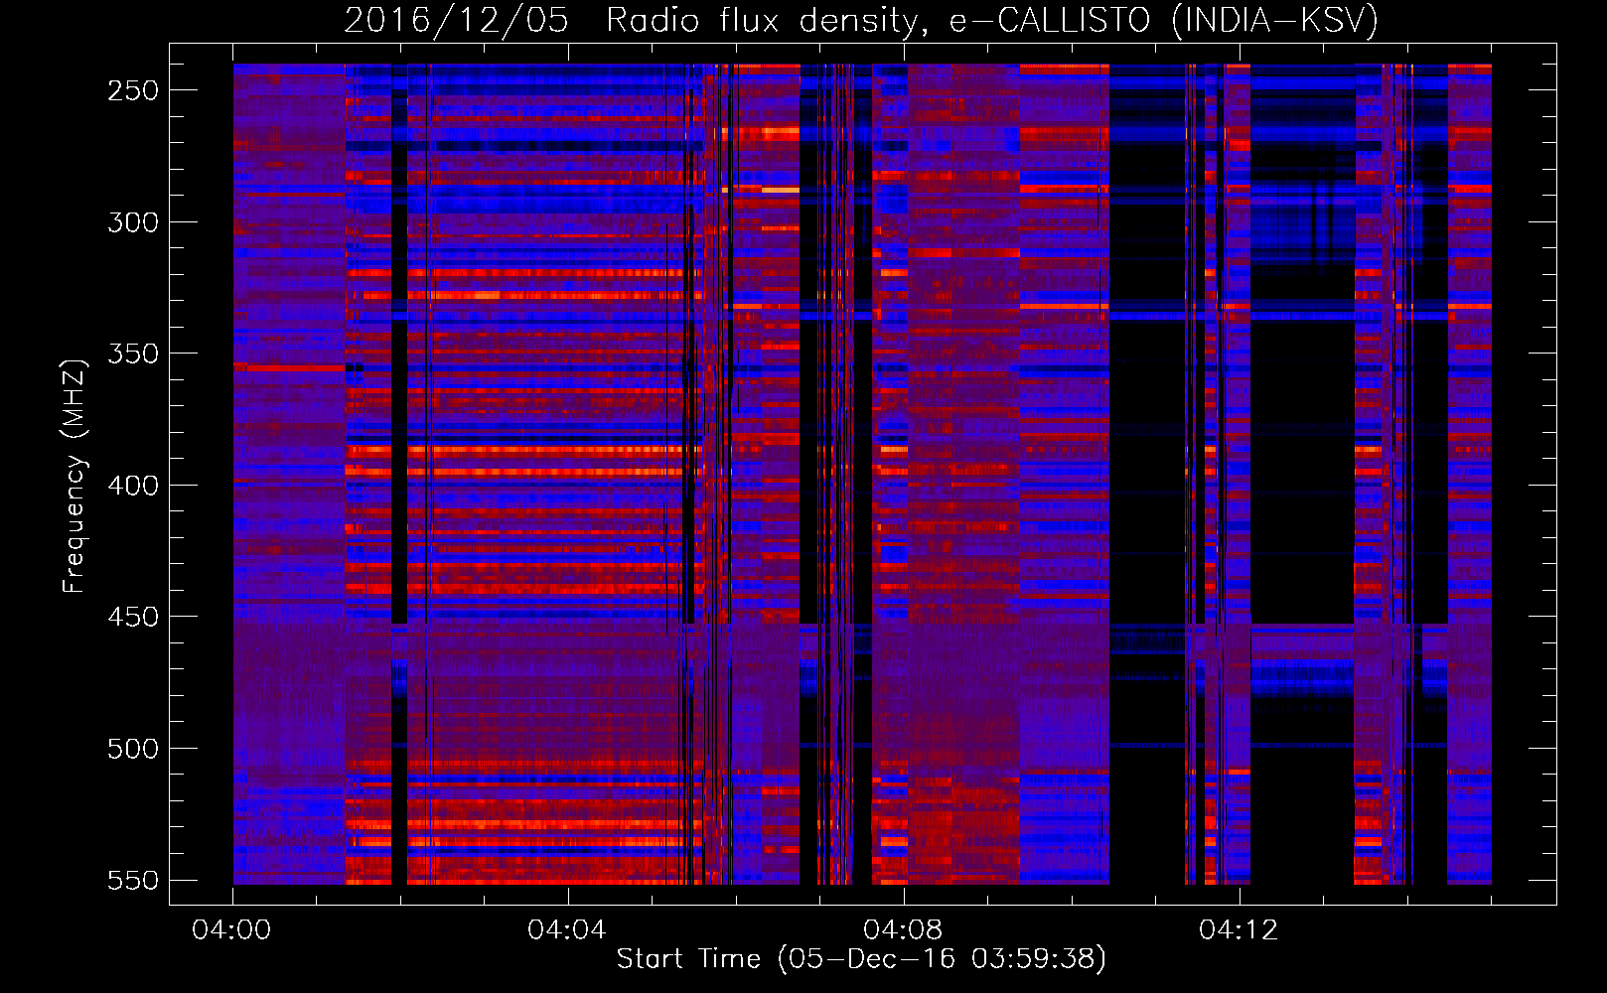Image resolution: width=1607 pixels, height=993 pixels.
Task: Click the '400' frequency tick label
Action: pos(133,486)
